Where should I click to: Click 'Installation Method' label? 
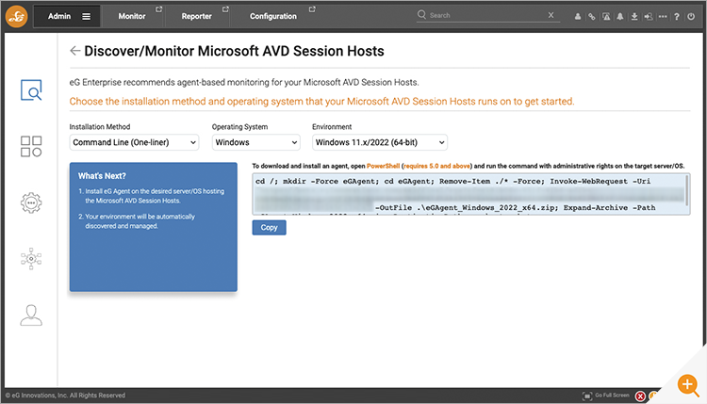(100, 127)
